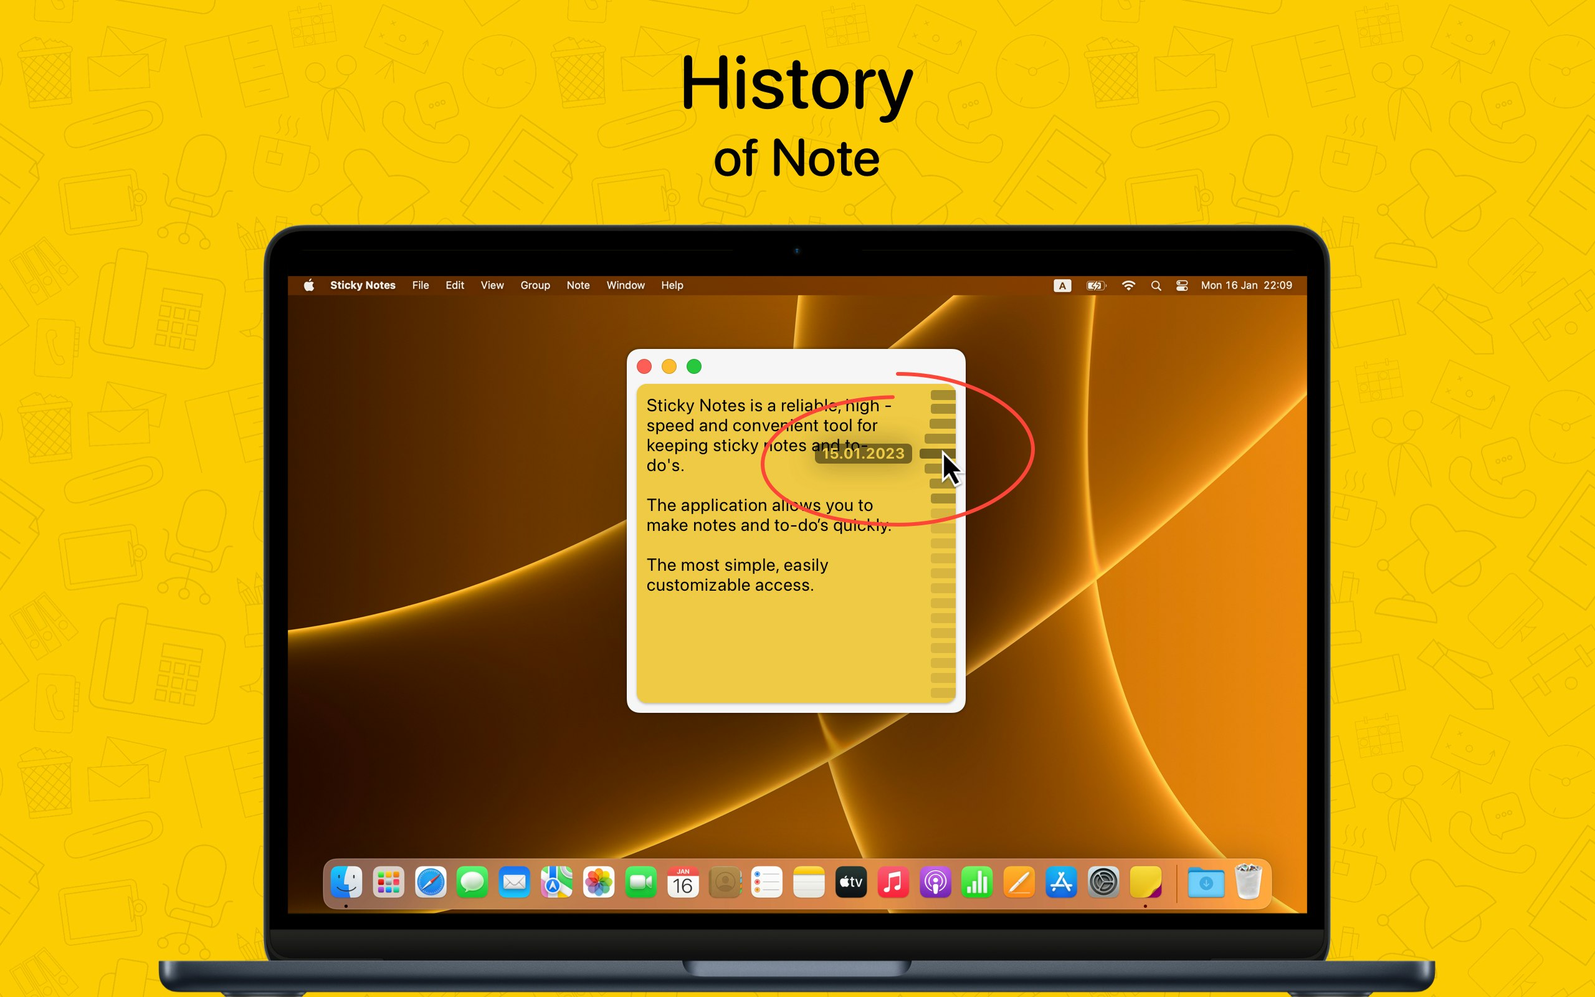Viewport: 1595px width, 997px height.
Task: Open the Apple menu
Action: [309, 285]
